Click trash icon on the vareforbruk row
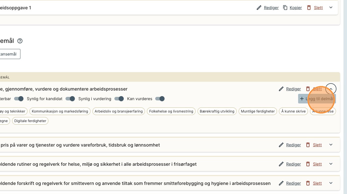 coord(308,145)
